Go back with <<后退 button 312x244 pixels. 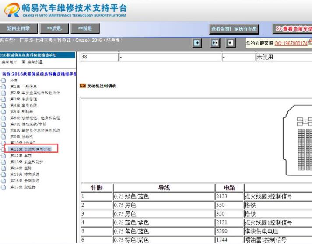click(55, 28)
